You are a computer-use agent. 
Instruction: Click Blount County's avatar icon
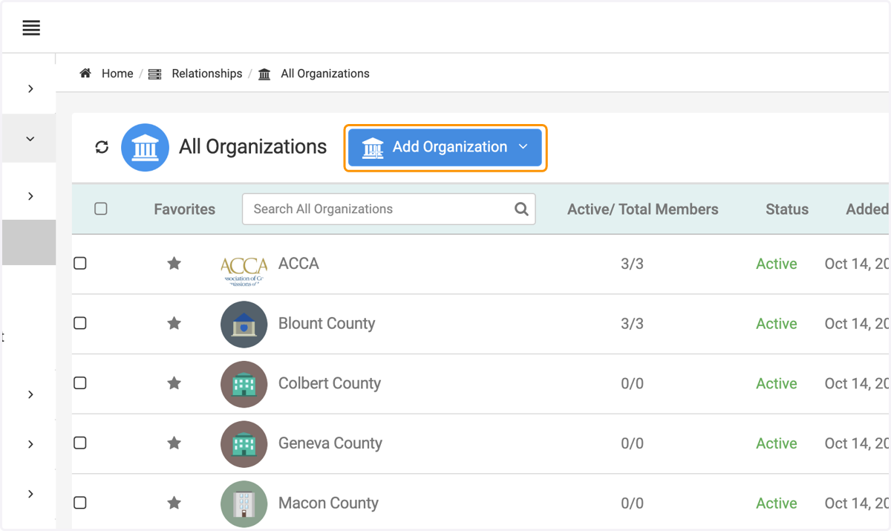244,325
